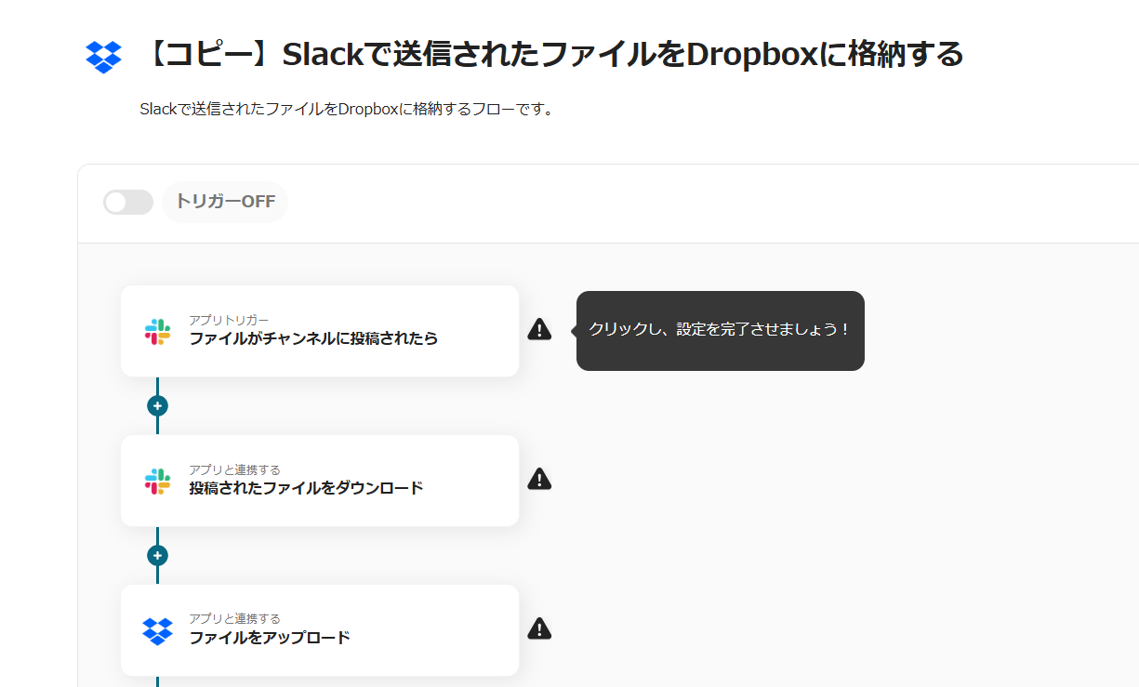Click アプリと連携する label on the download step
This screenshot has height=687, width=1139.
234,469
